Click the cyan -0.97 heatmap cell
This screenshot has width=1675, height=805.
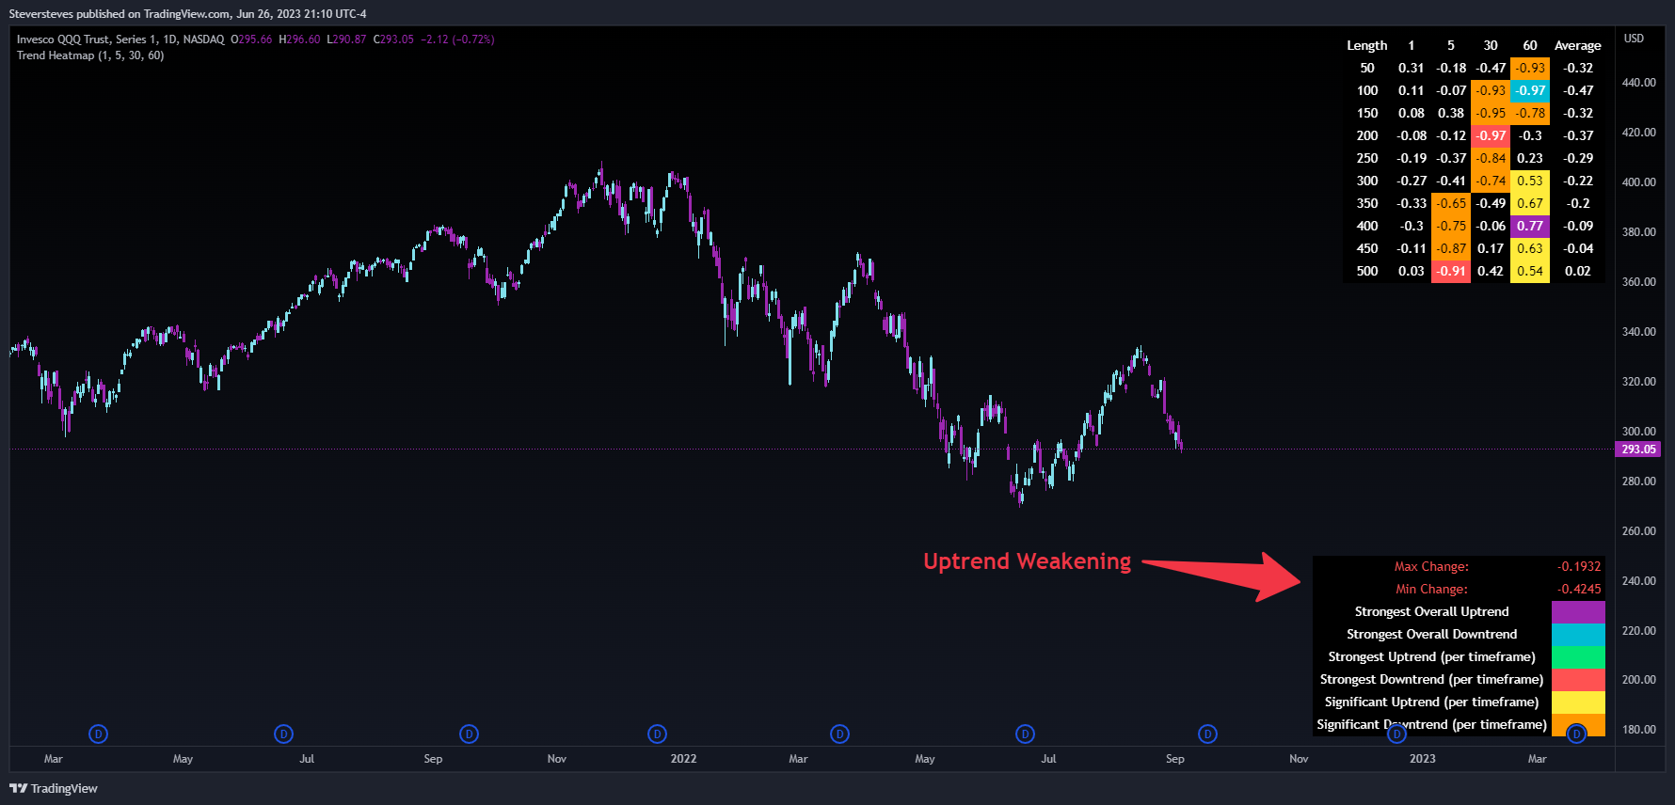pyautogui.click(x=1530, y=90)
